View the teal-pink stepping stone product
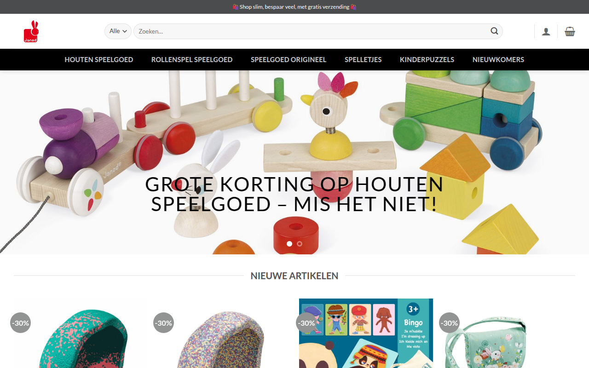The height and width of the screenshot is (368, 589). [x=81, y=333]
